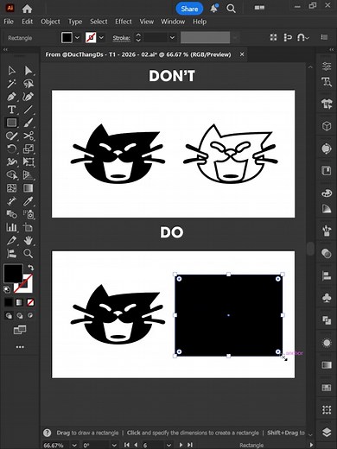The width and height of the screenshot is (337, 449).
Task: Click the control bar fill color swatch
Action: (x=67, y=37)
